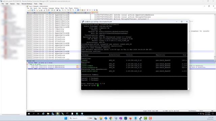Open the Notepad++ Language menu

(x=51, y=8)
